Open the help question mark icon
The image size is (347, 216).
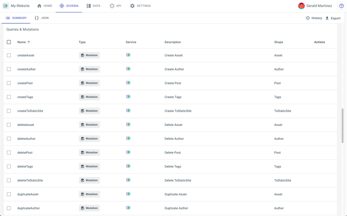[x=341, y=6]
